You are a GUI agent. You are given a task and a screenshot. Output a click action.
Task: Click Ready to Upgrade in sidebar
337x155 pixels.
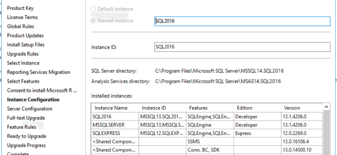coord(26,136)
